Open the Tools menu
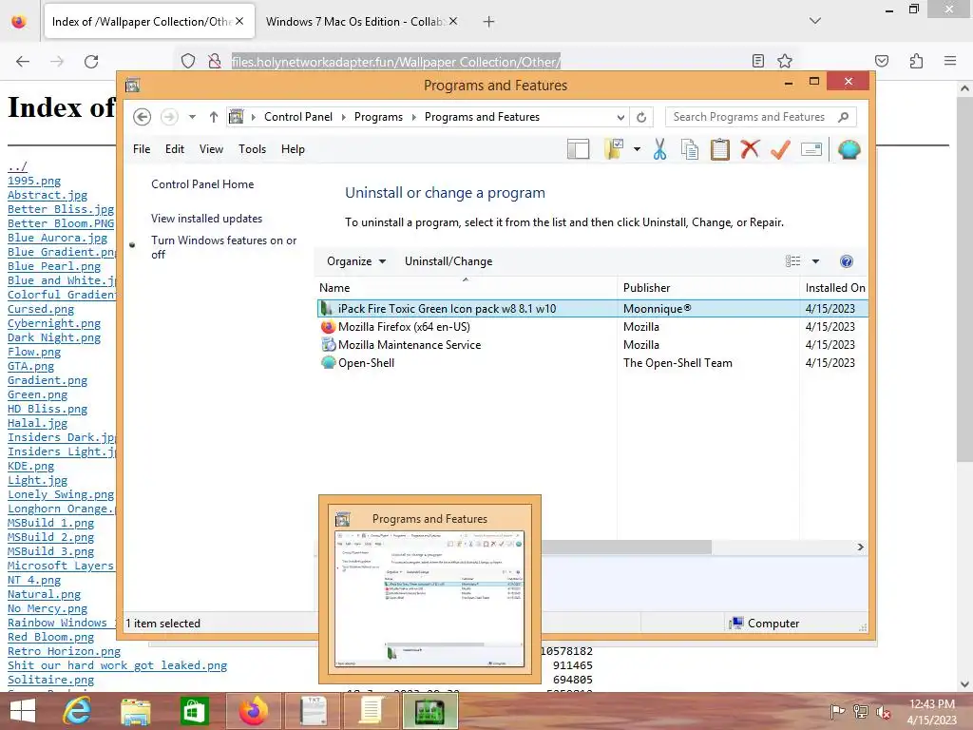Viewport: 973px width, 730px height. pos(252,149)
